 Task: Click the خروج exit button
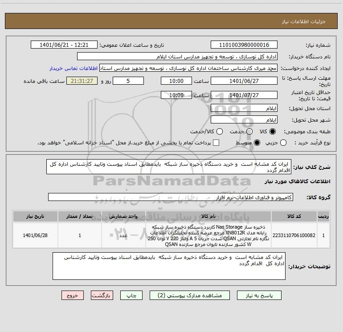73,295
